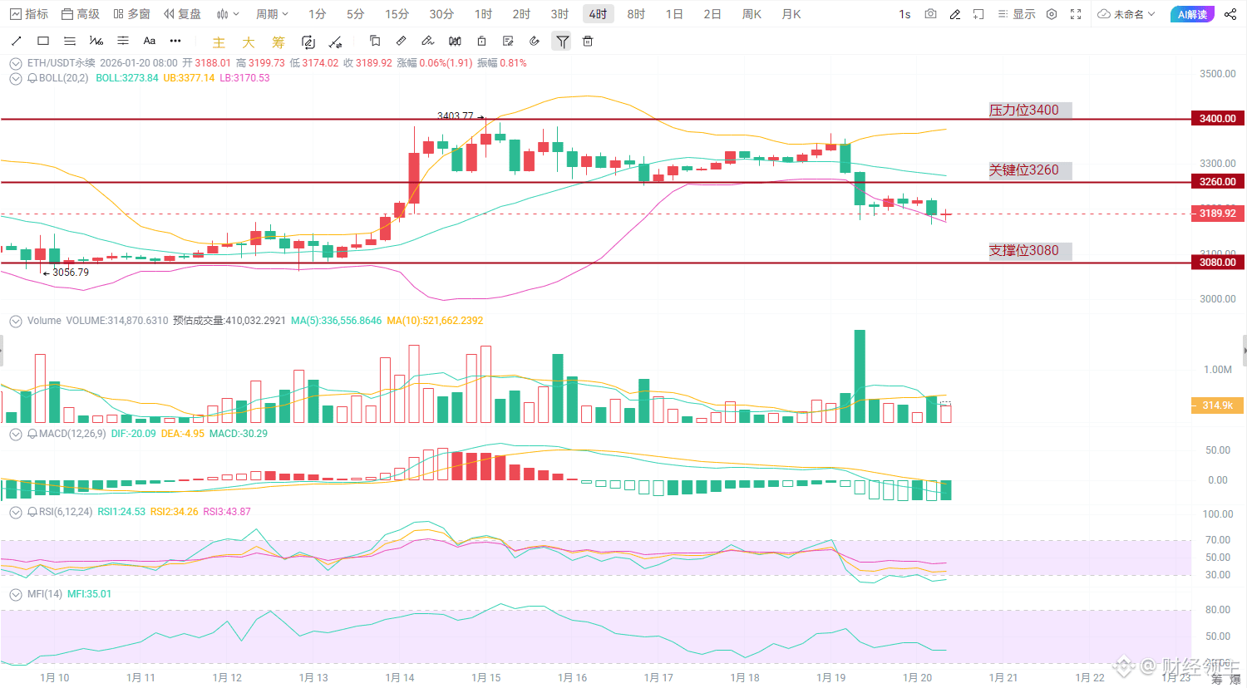
Task: Open the 高级 advanced menu
Action: point(81,14)
